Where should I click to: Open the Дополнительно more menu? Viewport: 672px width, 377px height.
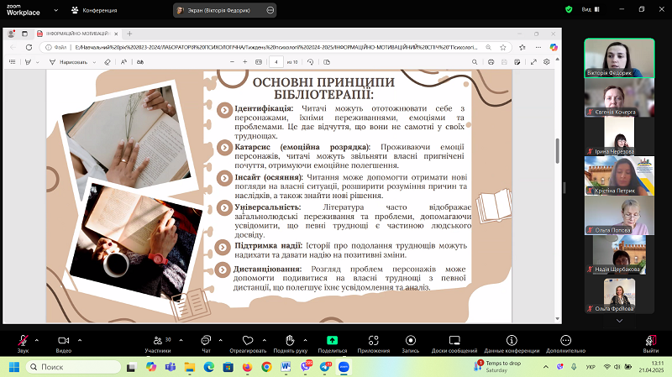(565, 343)
